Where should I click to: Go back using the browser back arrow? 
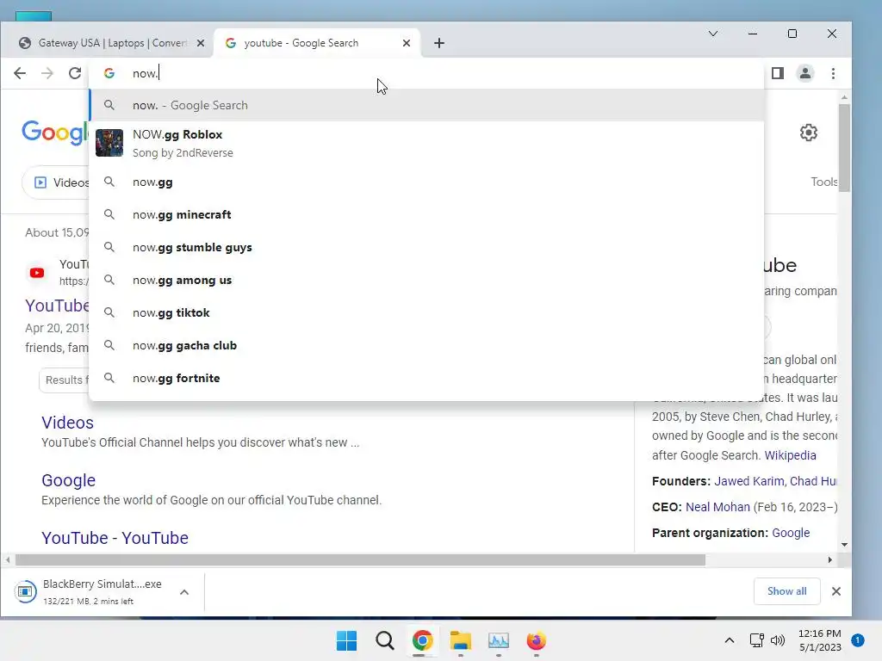[x=20, y=73]
